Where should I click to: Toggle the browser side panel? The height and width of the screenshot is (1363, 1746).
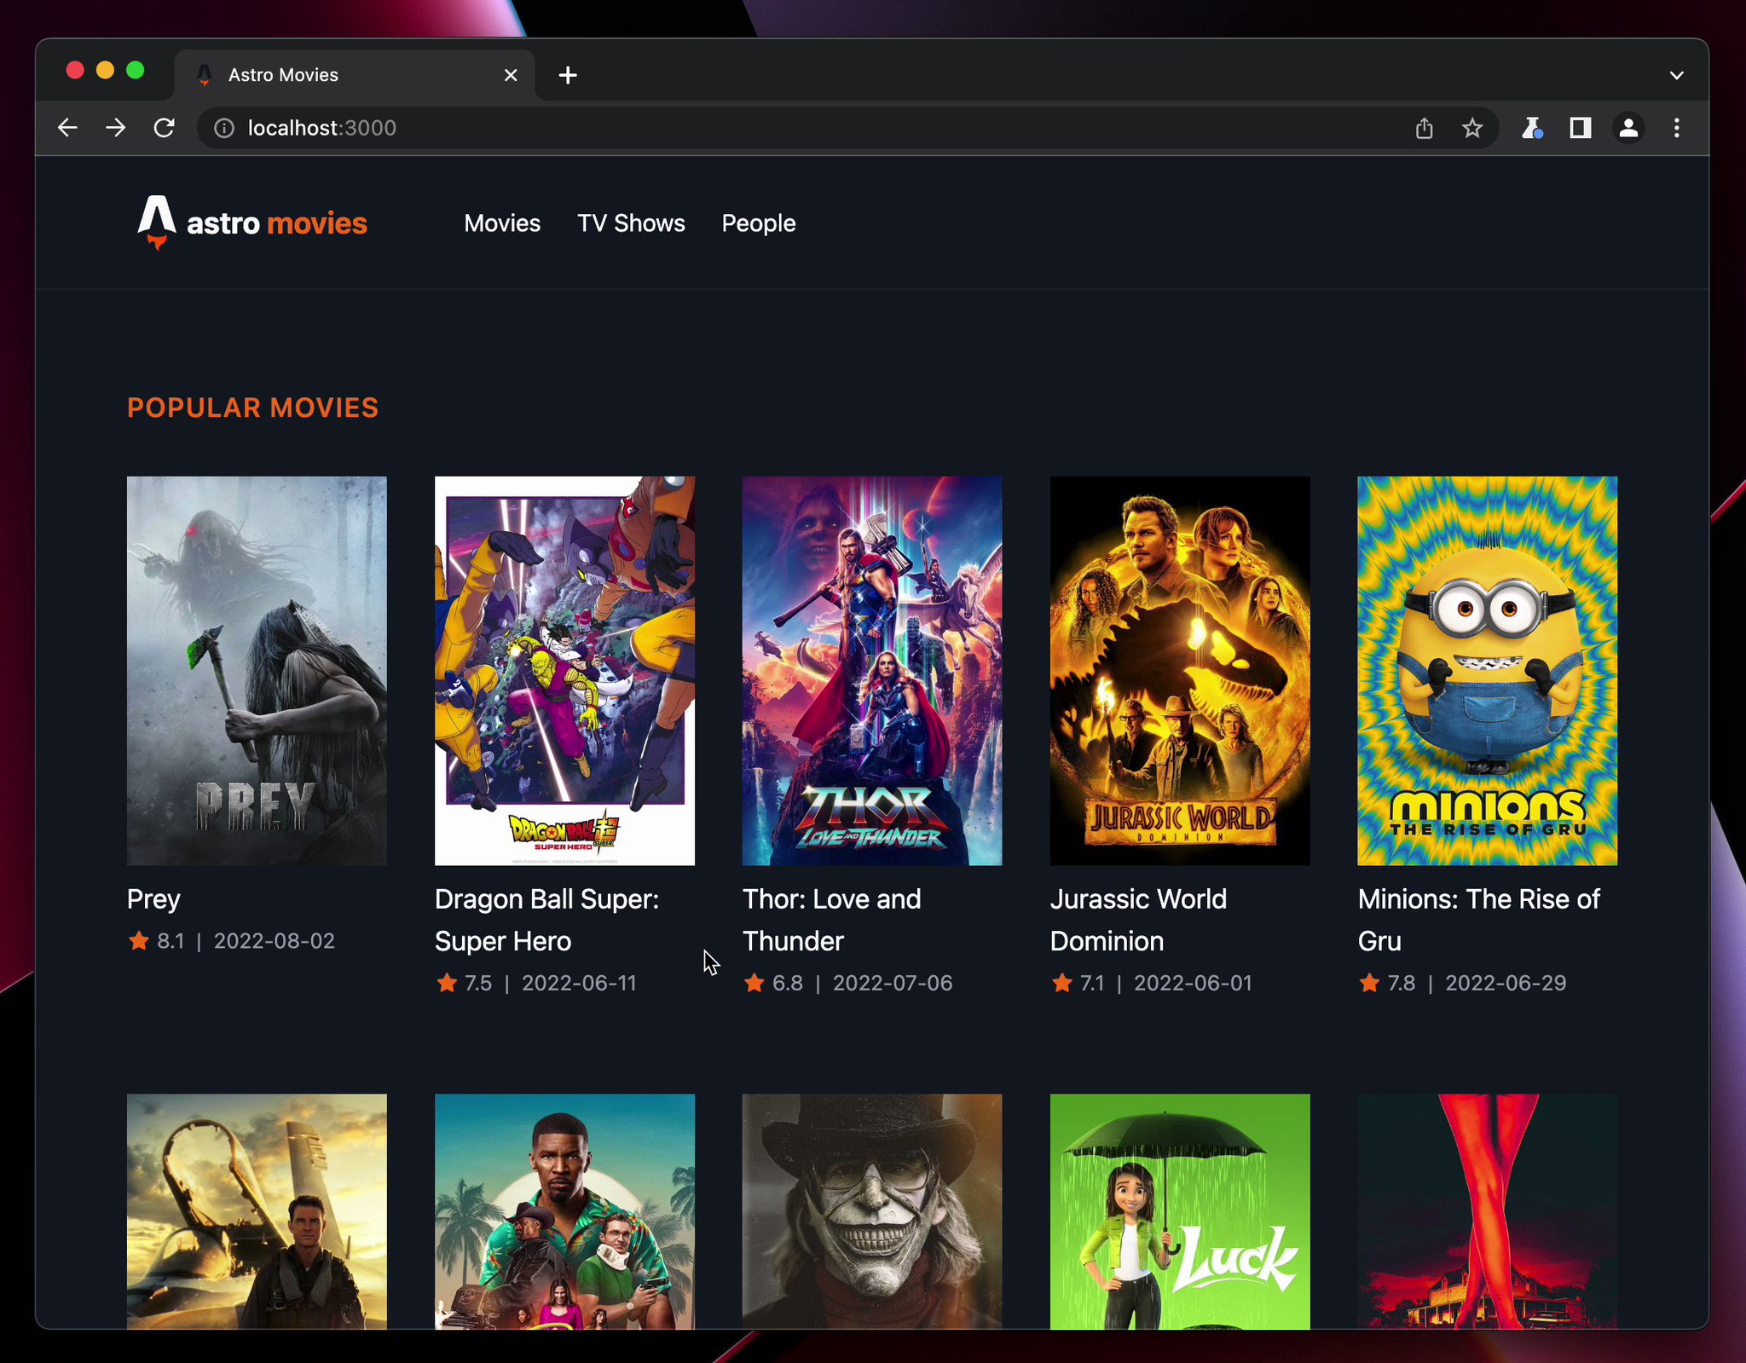(1580, 128)
